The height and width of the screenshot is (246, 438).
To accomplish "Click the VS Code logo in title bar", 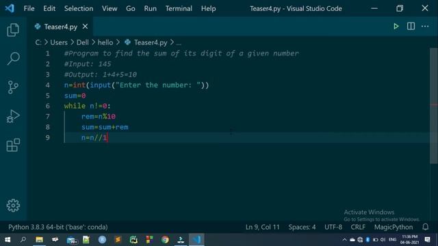I will click(10, 8).
